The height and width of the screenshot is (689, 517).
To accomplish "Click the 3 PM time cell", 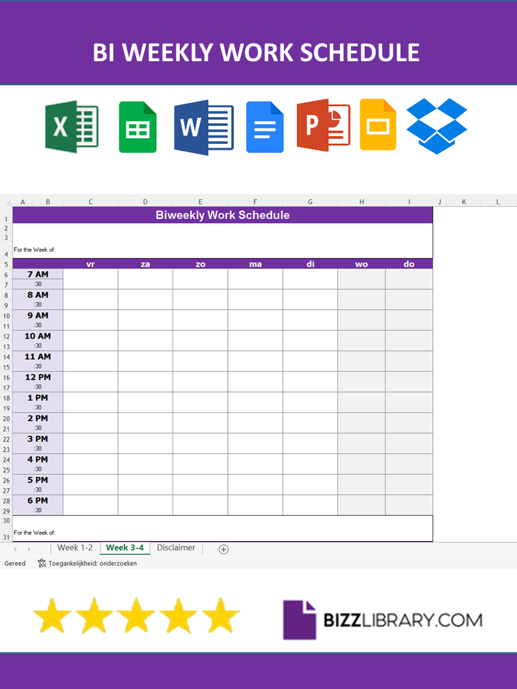I will (38, 439).
